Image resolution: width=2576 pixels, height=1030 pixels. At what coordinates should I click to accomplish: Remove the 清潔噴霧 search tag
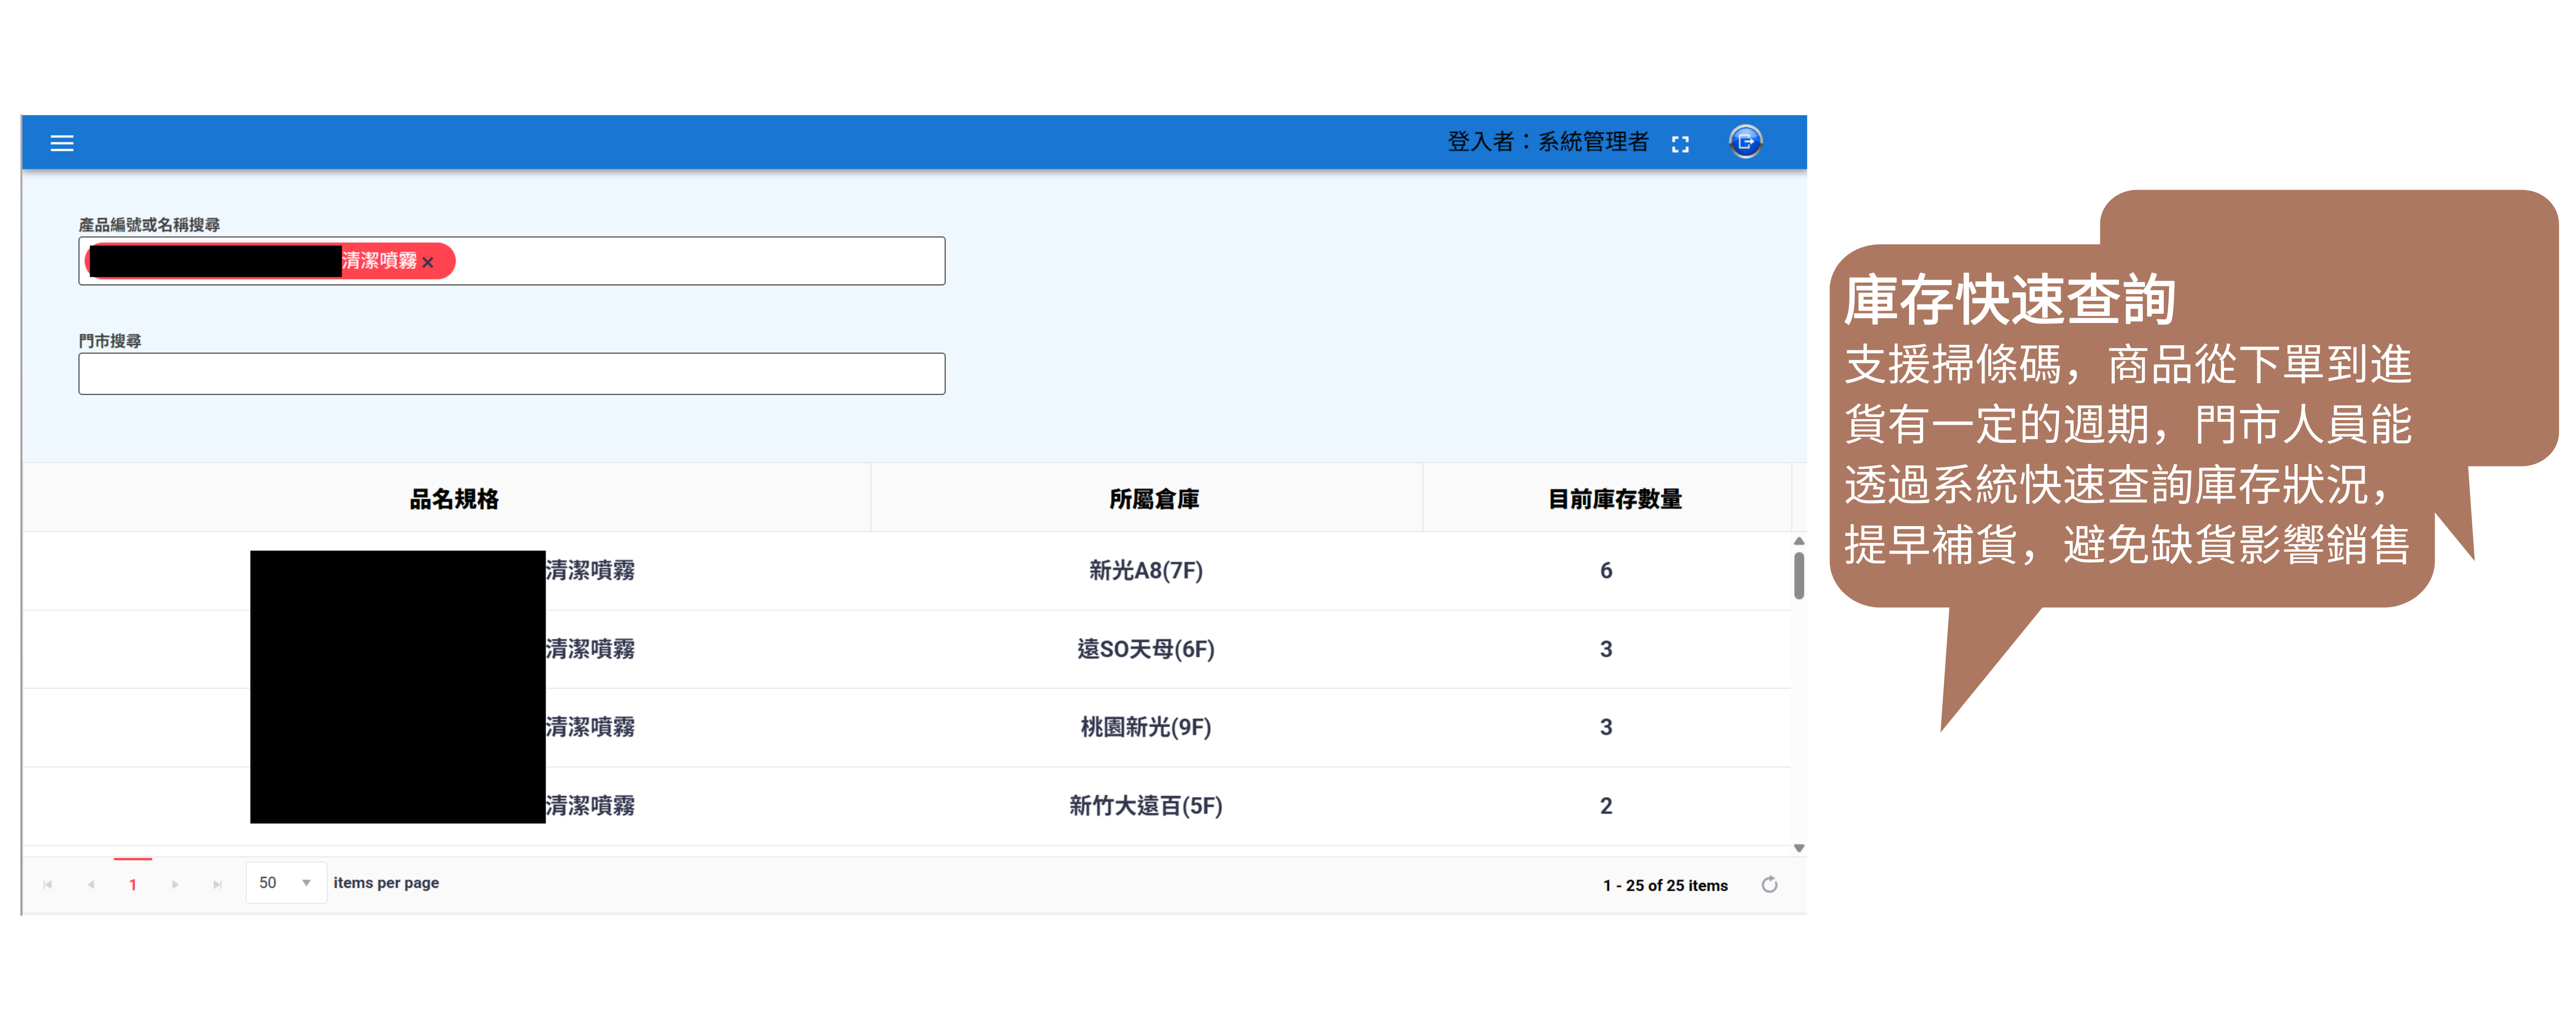tap(428, 262)
